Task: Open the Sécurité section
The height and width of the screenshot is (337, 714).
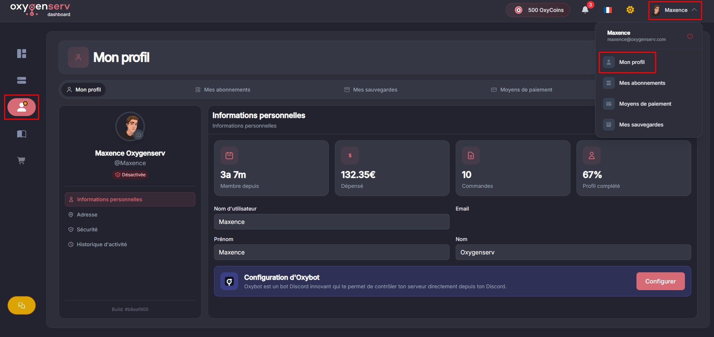Action: pyautogui.click(x=87, y=230)
